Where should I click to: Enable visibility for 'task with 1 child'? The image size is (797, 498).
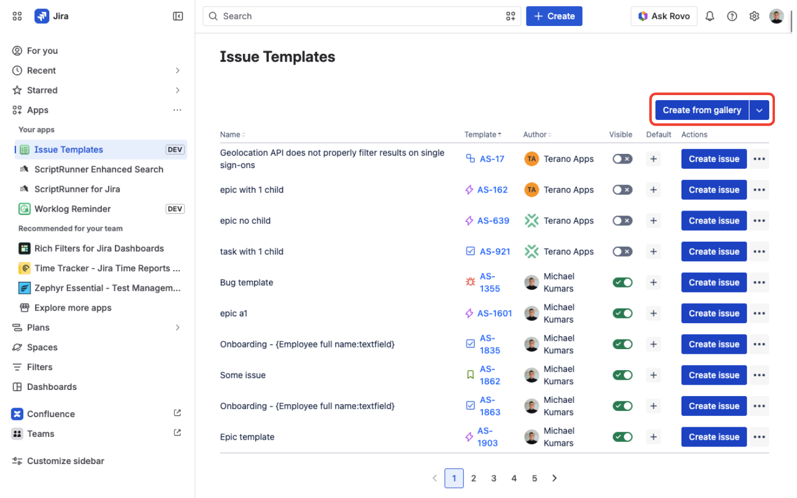click(622, 252)
